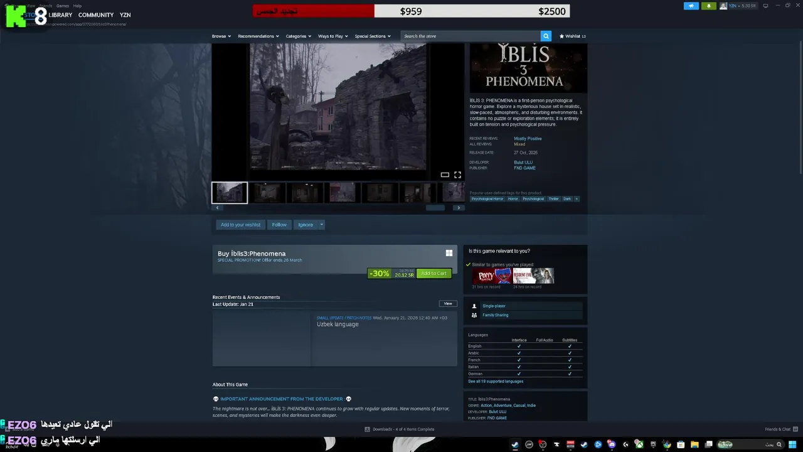Open the LIBRARY tab
803x452 pixels.
(60, 15)
